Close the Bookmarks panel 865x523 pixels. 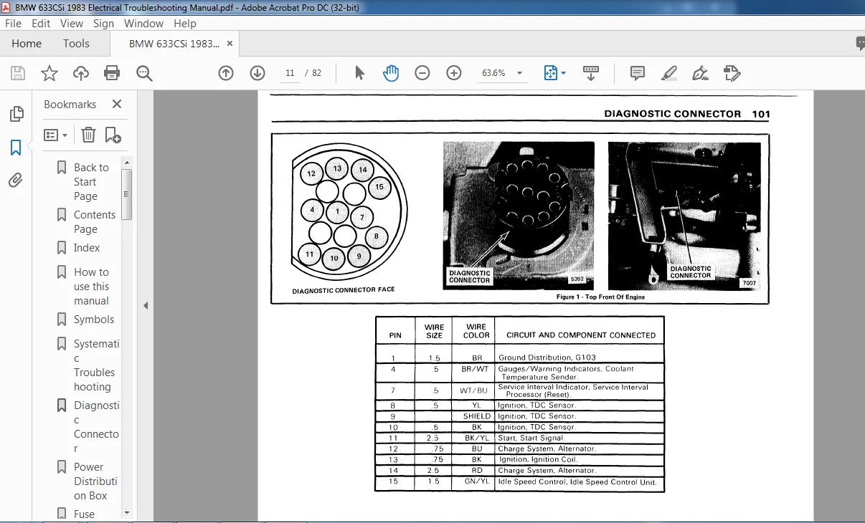[117, 104]
